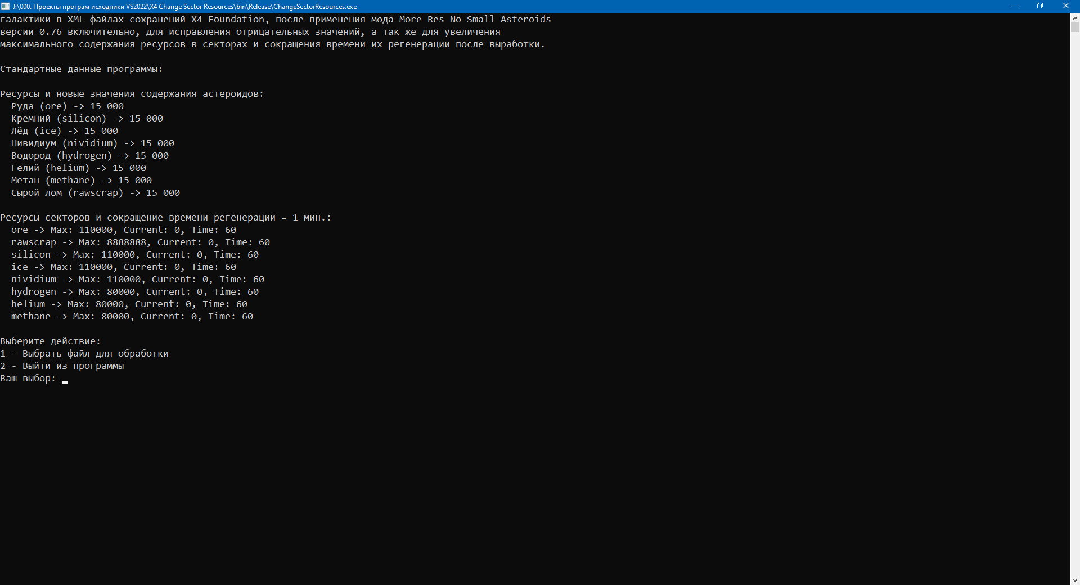
Task: Click the 'Выберите действие:' prompt line
Action: [x=50, y=341]
